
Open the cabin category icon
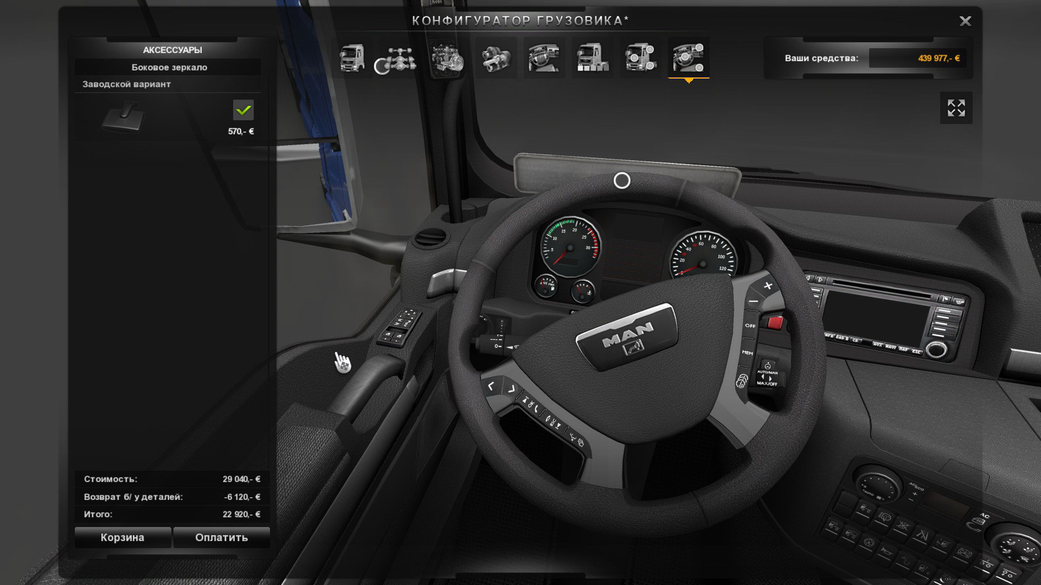[351, 58]
